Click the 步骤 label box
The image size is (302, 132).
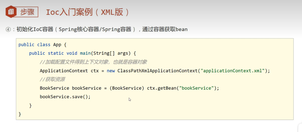[27, 12]
